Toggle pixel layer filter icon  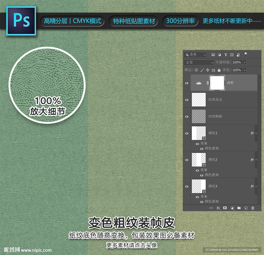[213, 55]
